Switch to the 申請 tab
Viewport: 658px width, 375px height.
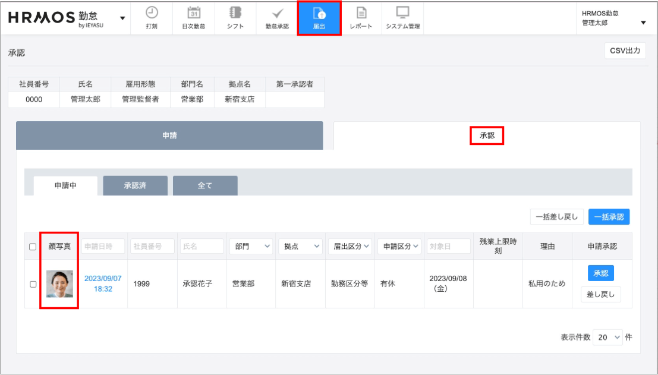169,135
